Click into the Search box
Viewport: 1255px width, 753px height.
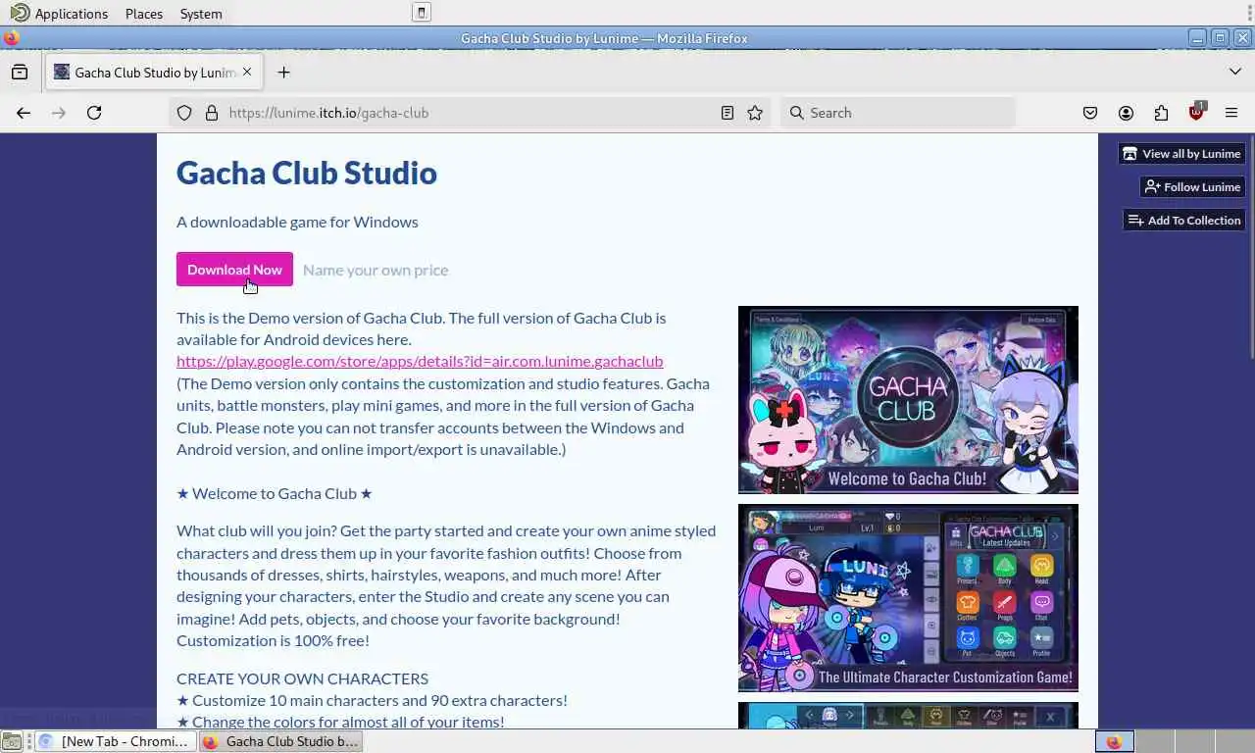coord(898,113)
